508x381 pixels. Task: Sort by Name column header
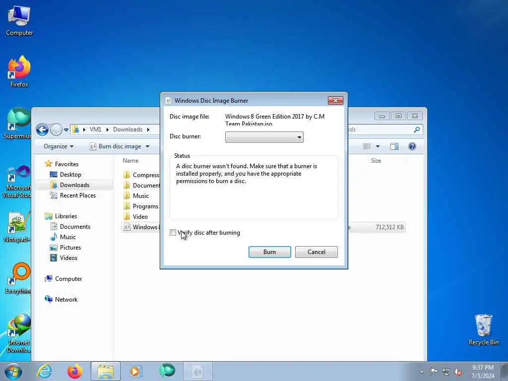pos(130,161)
